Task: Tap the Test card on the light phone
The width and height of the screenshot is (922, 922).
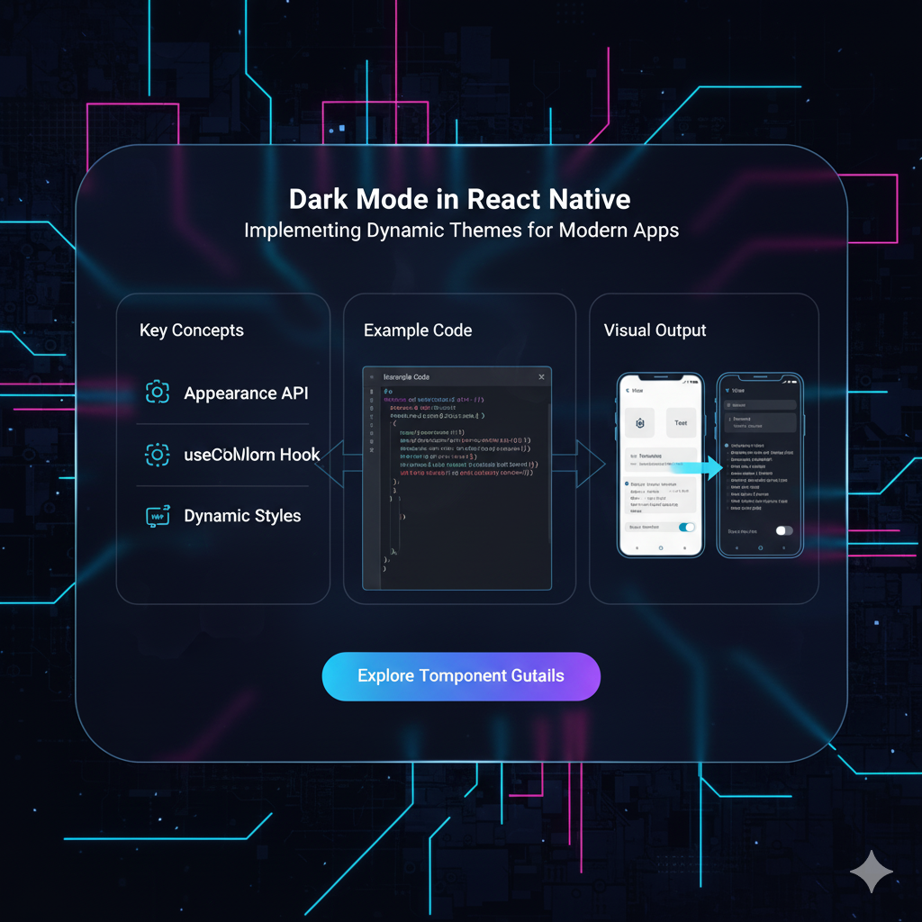Action: click(681, 422)
